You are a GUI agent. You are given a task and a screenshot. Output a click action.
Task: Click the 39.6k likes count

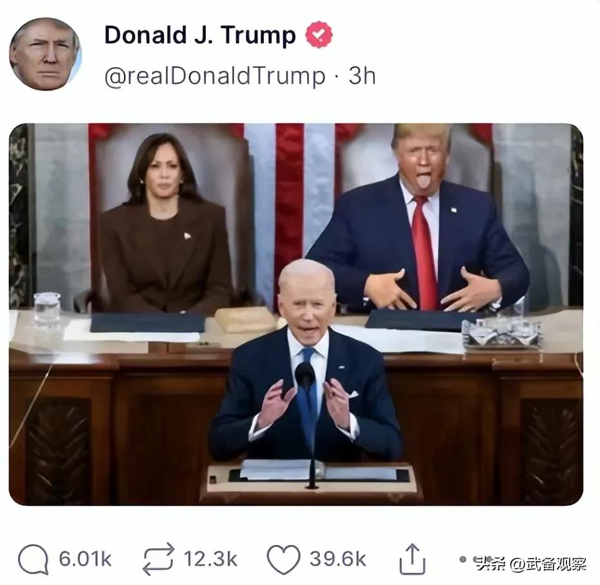[338, 559]
